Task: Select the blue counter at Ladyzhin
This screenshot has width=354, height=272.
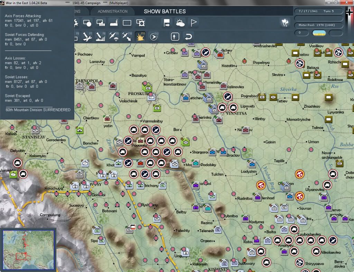Action: pyautogui.click(x=252, y=164)
